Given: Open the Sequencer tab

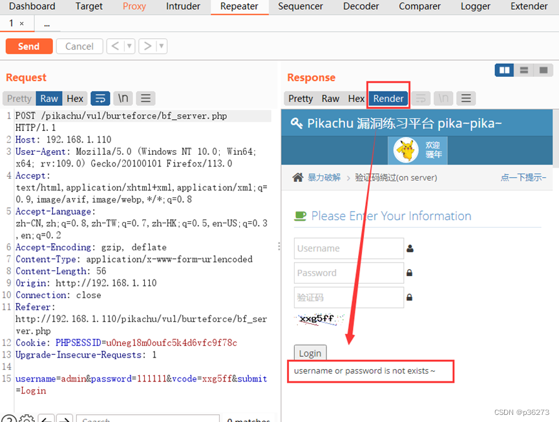Looking at the screenshot, I should [300, 6].
